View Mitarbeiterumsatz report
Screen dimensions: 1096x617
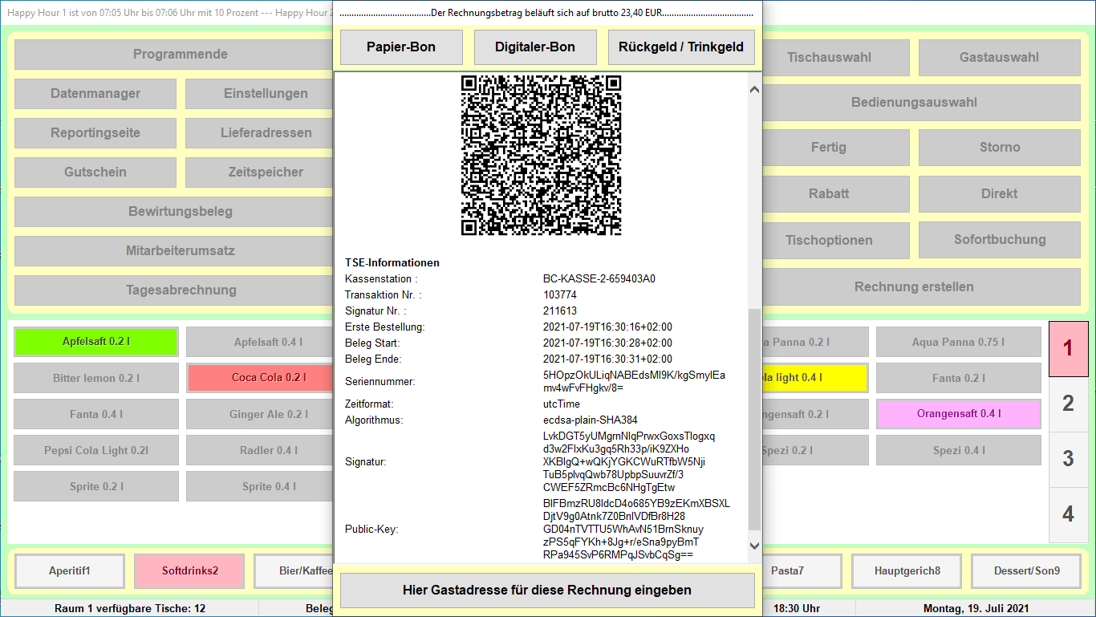(173, 251)
